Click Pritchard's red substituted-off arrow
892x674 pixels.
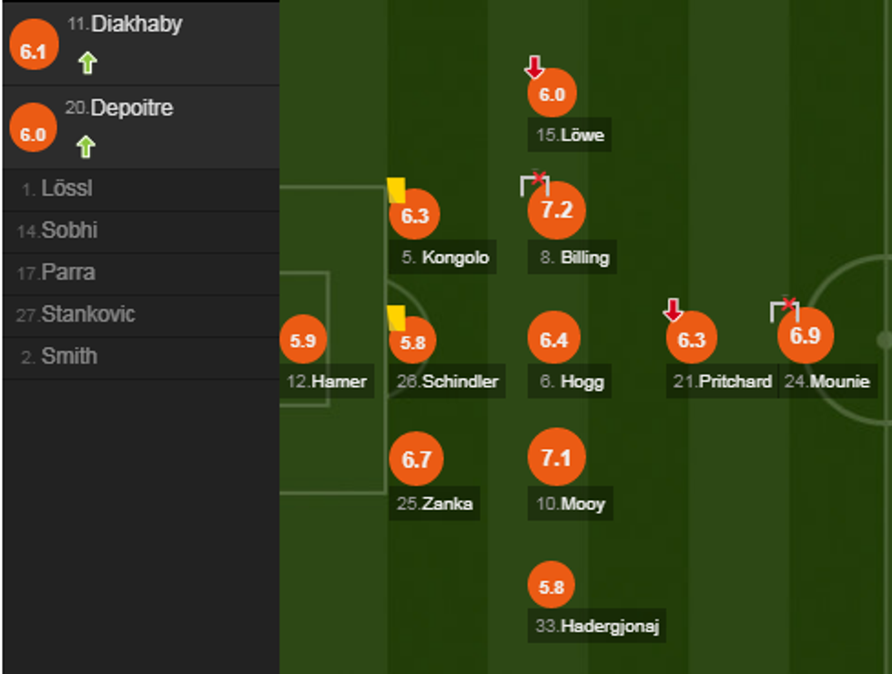(x=673, y=311)
